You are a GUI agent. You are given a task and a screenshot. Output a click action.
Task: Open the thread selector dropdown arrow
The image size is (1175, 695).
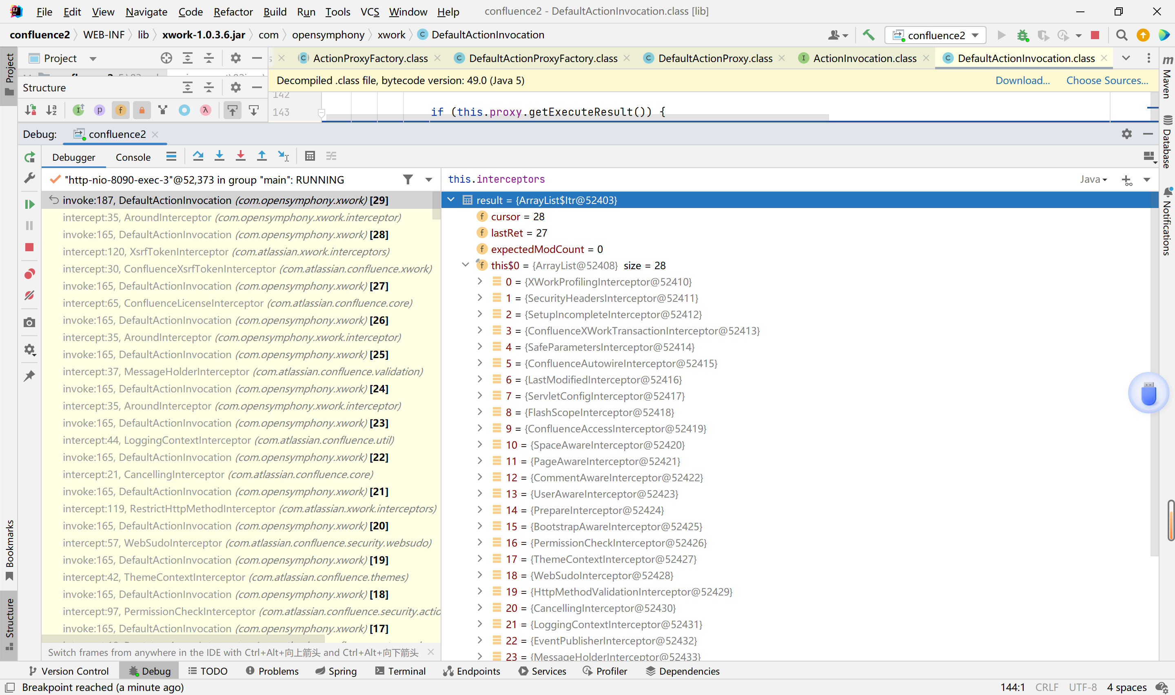coord(428,180)
